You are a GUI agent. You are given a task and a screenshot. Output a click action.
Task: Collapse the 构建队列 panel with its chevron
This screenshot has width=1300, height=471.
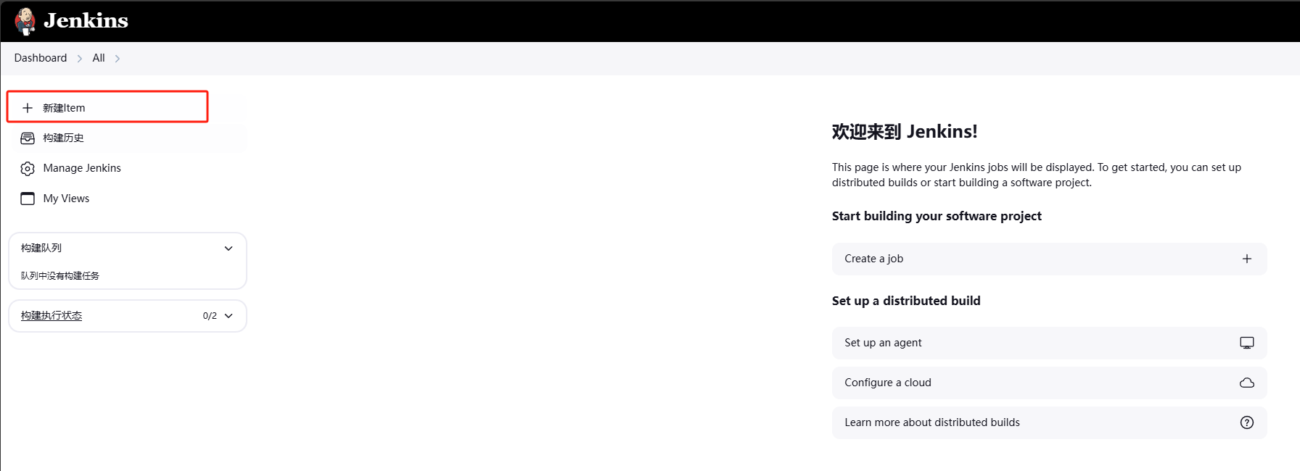229,249
